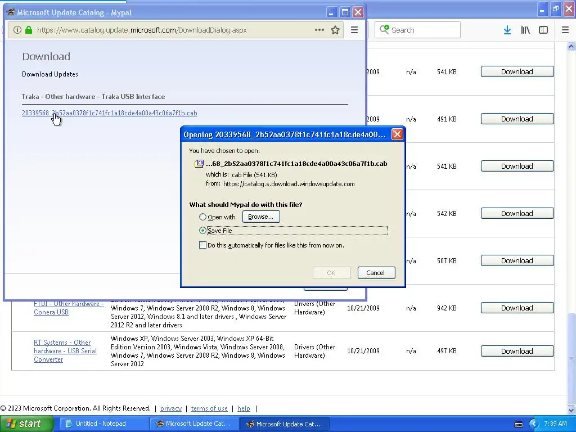Click the site information icon in address bar
The image size is (576, 432).
[x=17, y=30]
